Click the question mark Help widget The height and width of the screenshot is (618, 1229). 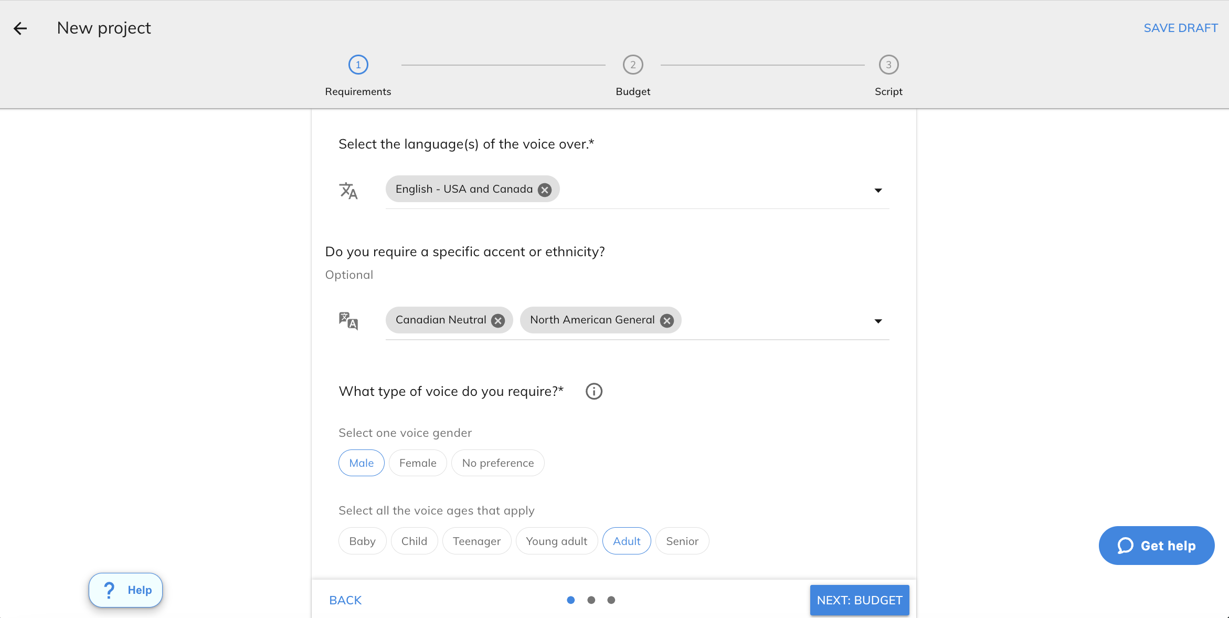[x=125, y=590]
